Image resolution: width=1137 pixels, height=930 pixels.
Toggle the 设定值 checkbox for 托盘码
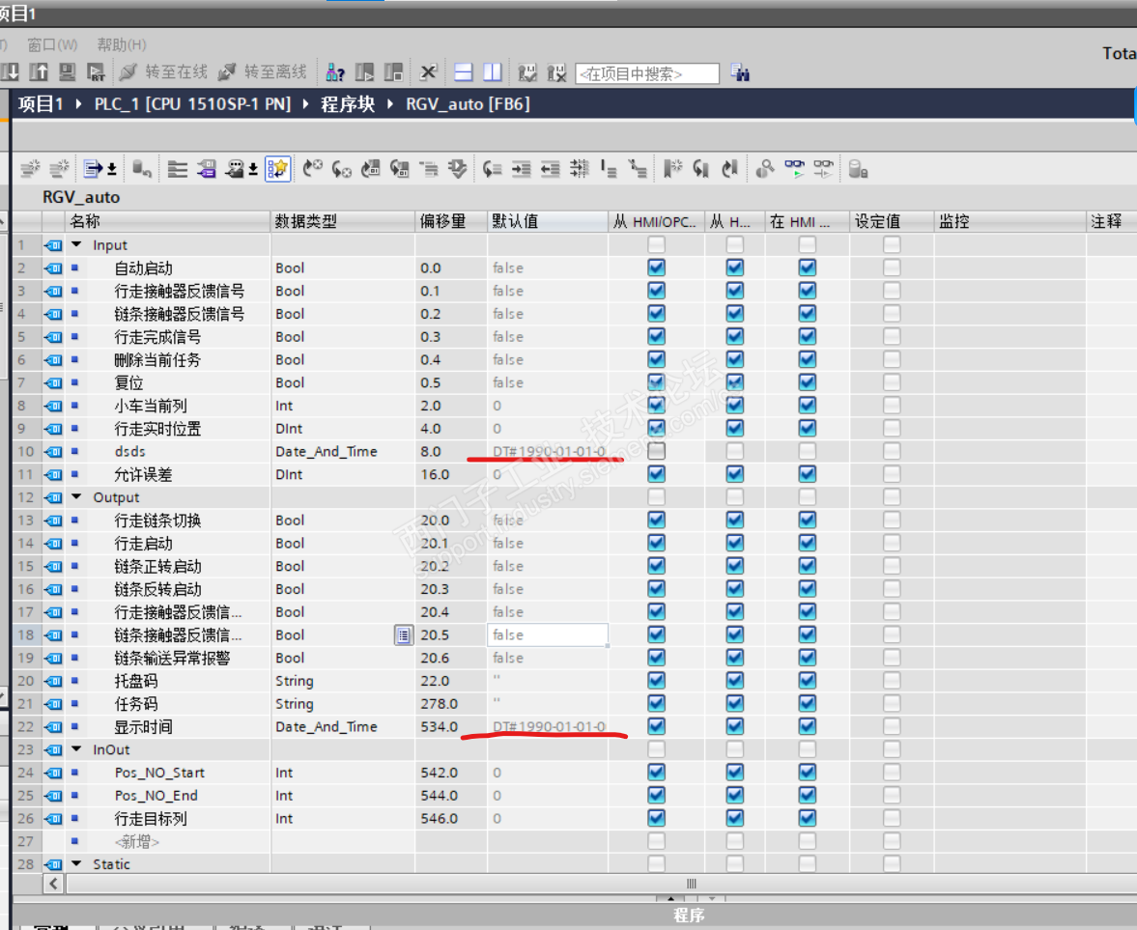click(892, 681)
